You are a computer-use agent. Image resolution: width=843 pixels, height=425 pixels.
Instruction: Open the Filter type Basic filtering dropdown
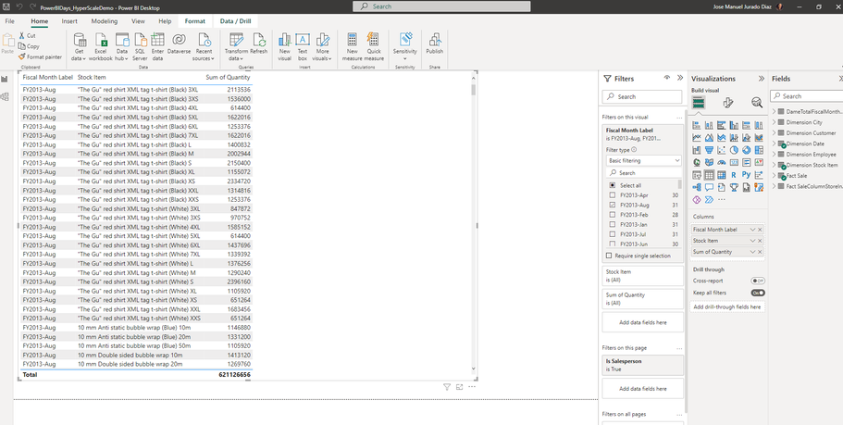click(643, 160)
